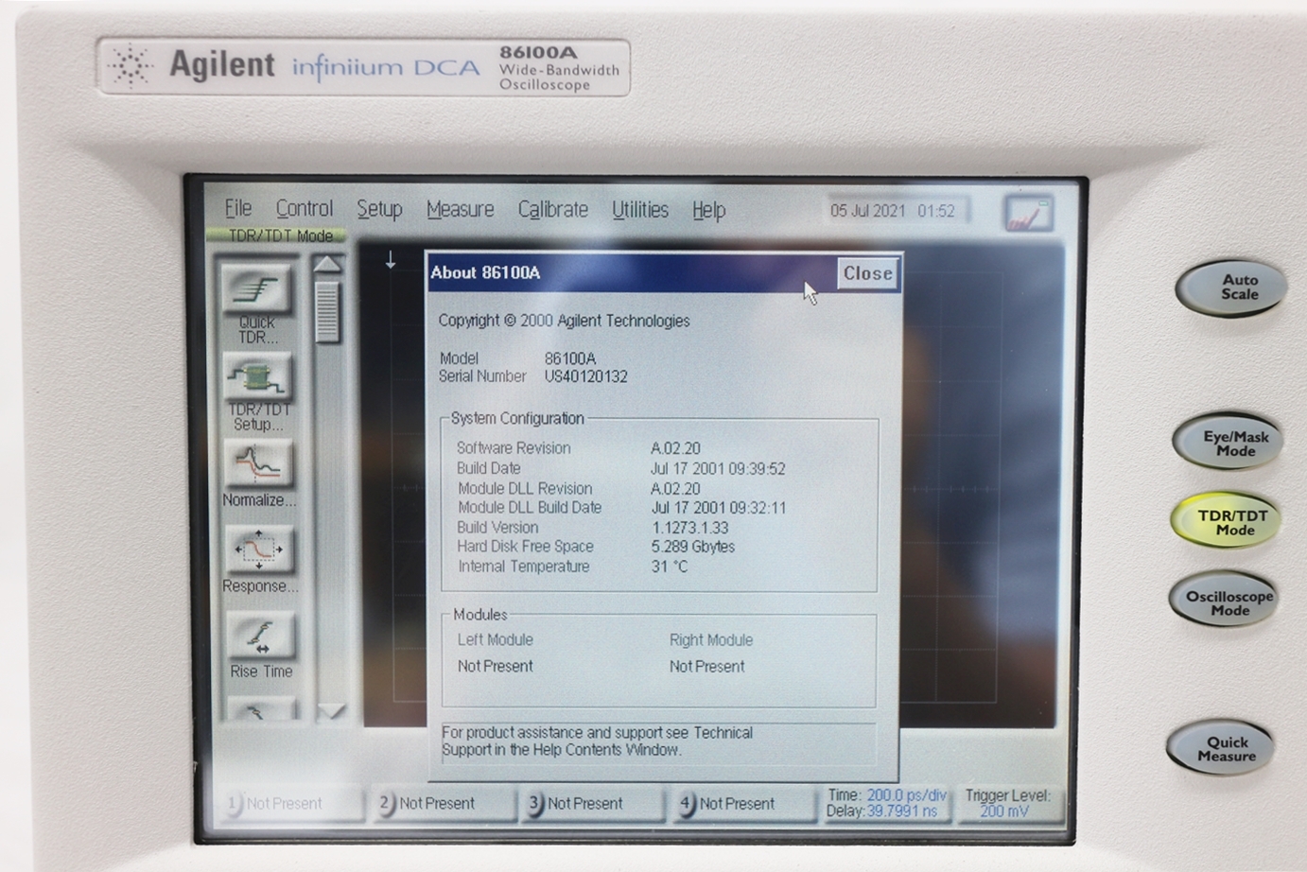Open the Calibrate menu
The width and height of the screenshot is (1307, 872).
click(x=553, y=209)
